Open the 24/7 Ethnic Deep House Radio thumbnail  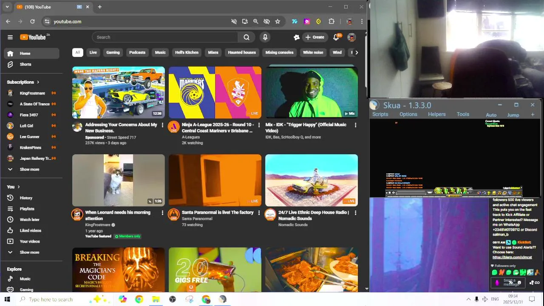pyautogui.click(x=312, y=180)
